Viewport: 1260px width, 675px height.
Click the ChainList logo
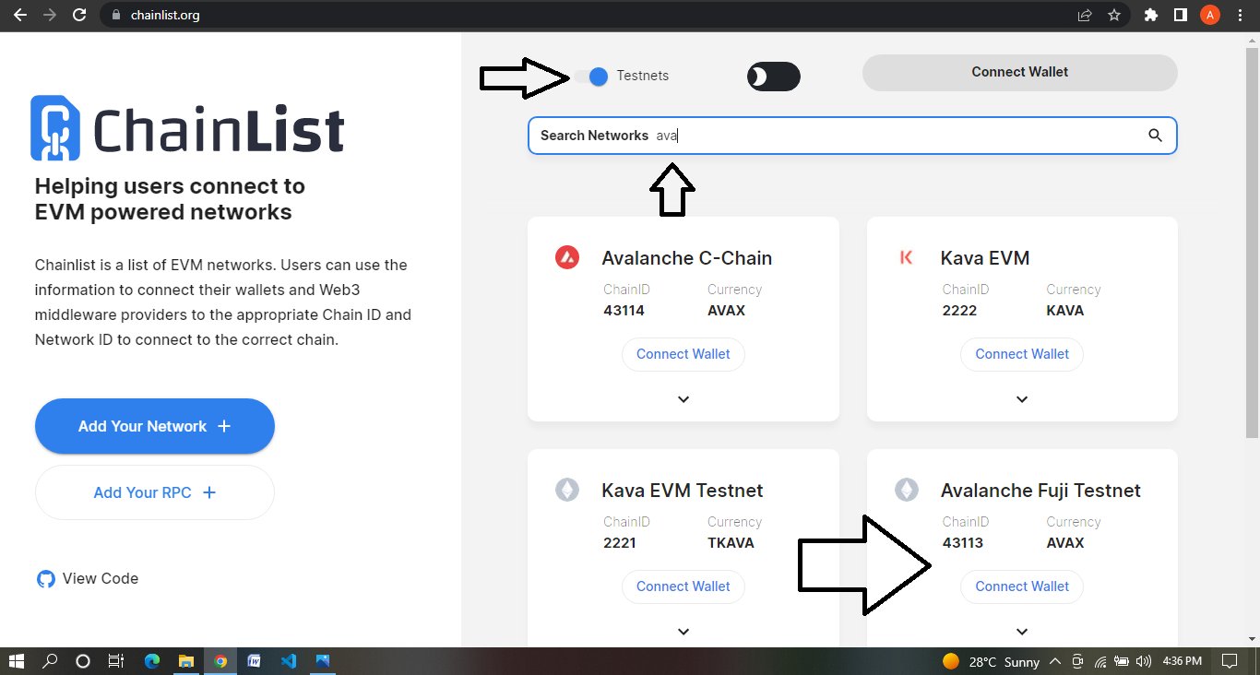(187, 128)
